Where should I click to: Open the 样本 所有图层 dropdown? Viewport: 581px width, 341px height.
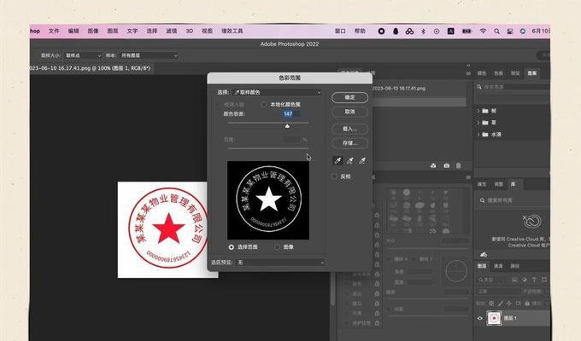pos(149,55)
